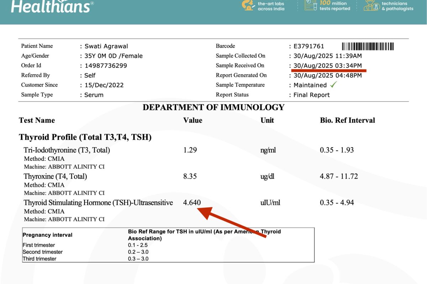
Task: Click the First trimester row label
Action: (x=39, y=245)
